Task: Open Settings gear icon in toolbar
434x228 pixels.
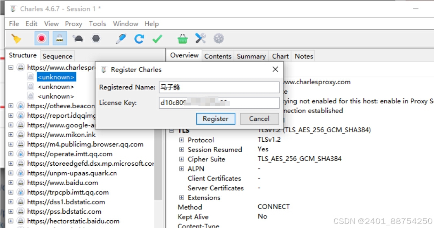Action: 219,38
